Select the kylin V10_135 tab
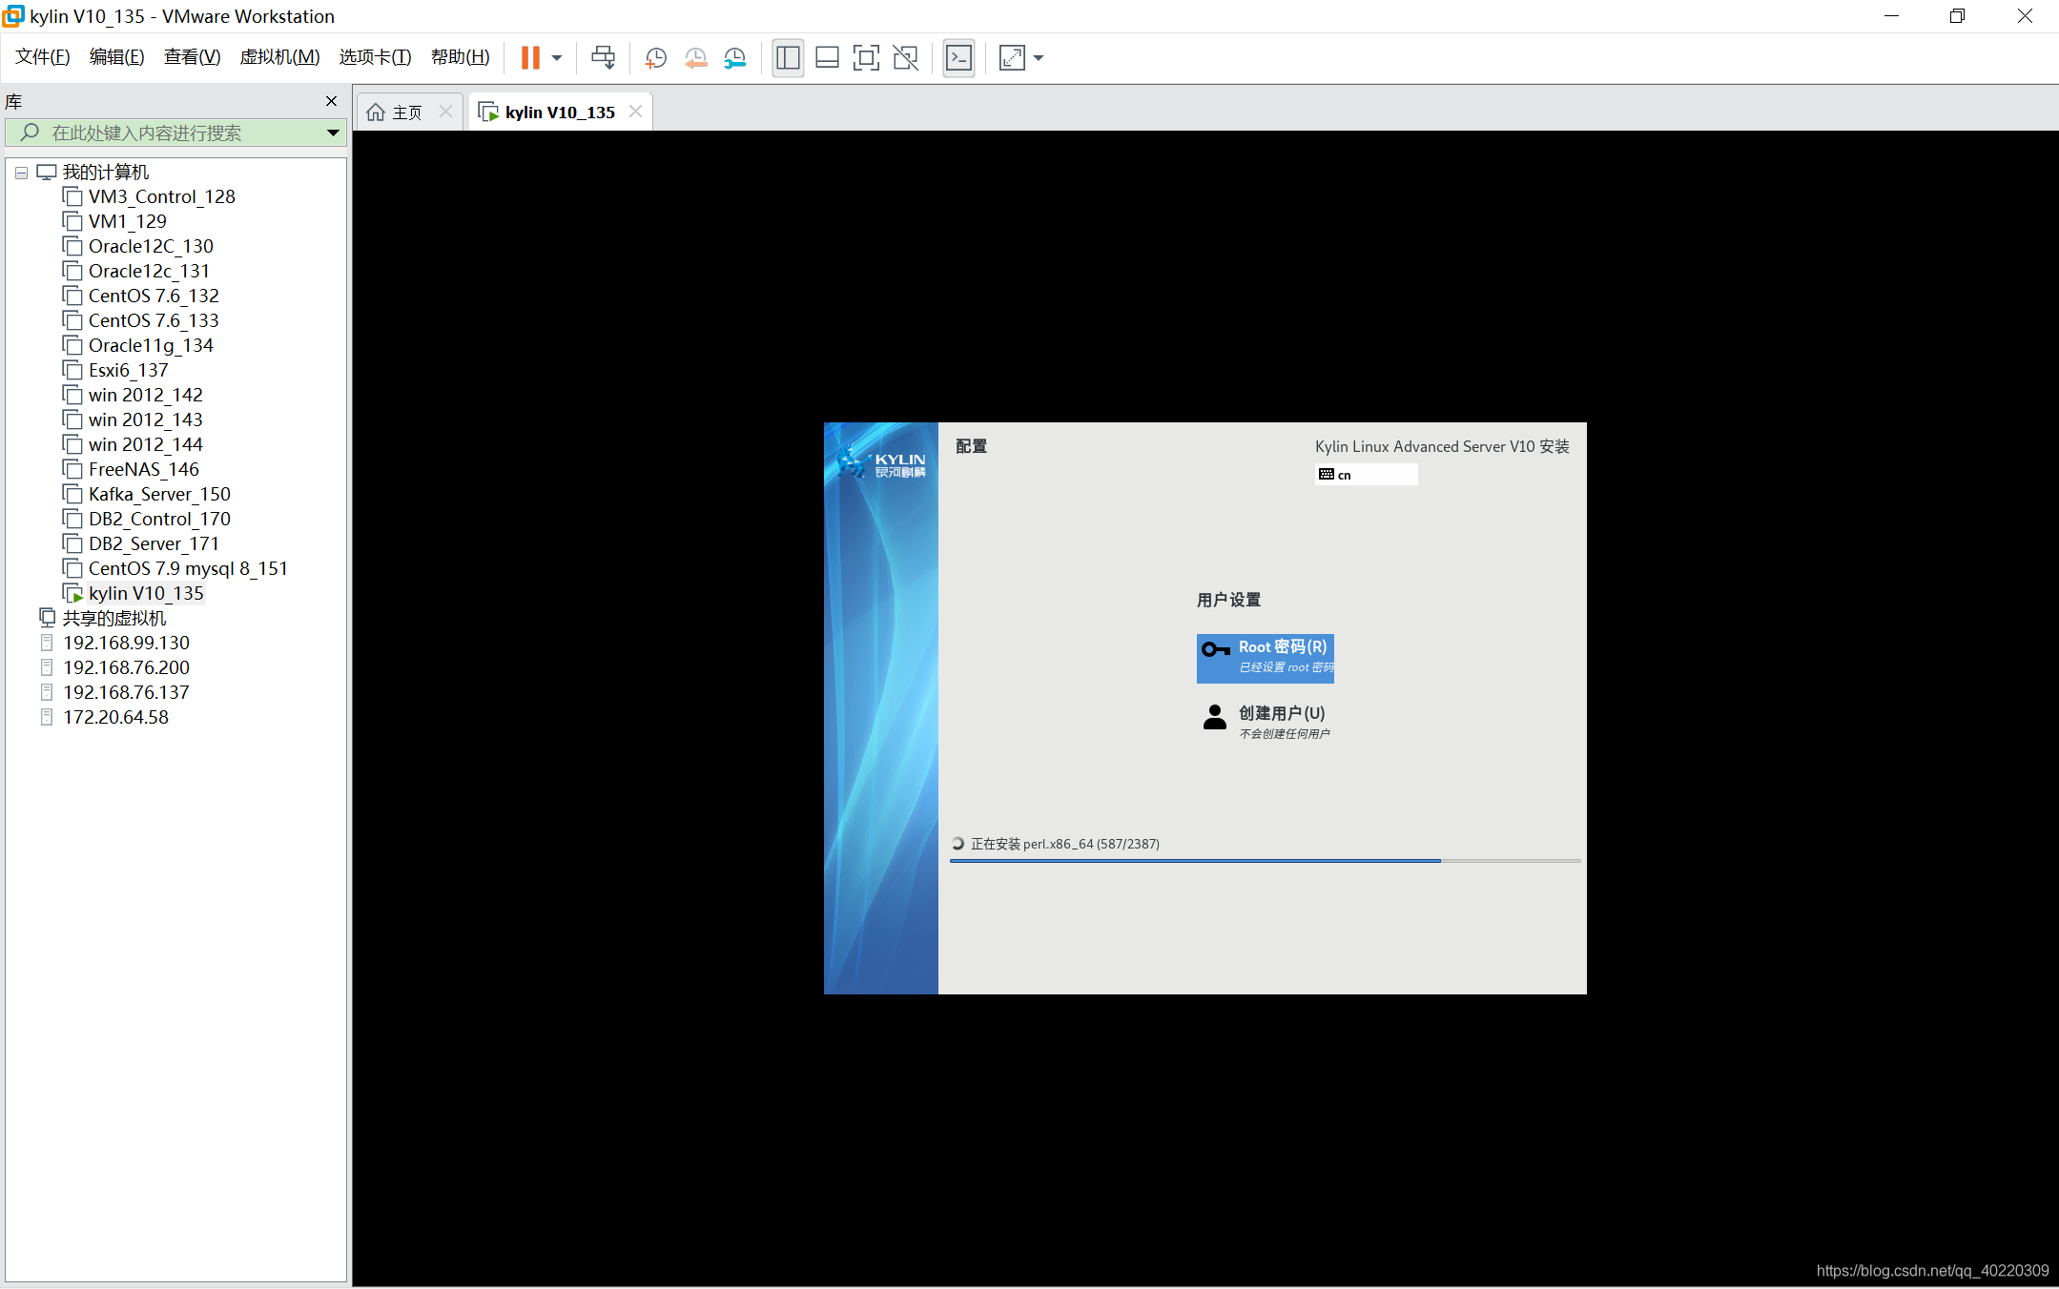 tap(559, 110)
